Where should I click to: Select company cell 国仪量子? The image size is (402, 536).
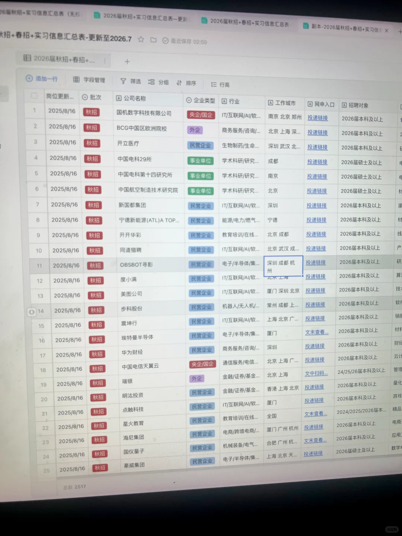pos(155,451)
